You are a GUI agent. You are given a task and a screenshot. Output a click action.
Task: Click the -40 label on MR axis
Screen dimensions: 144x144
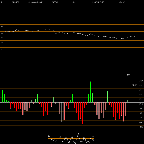click(141, 113)
